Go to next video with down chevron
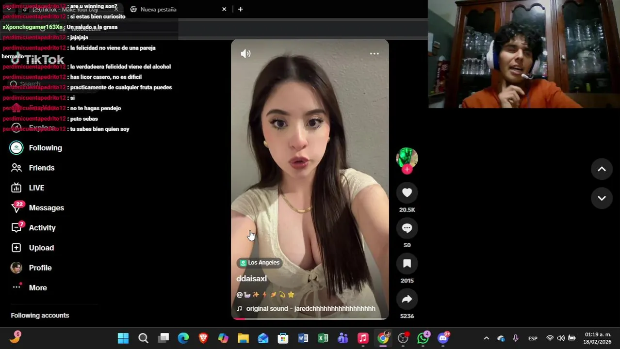The image size is (620, 349). [x=602, y=198]
